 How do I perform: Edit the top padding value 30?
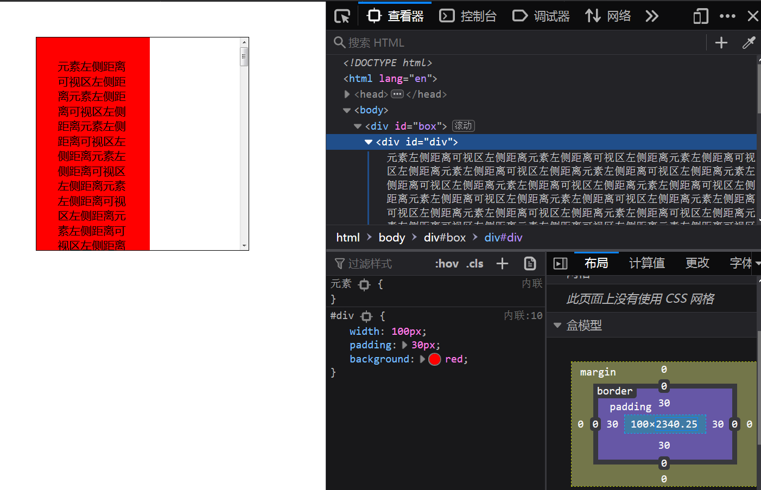point(664,403)
